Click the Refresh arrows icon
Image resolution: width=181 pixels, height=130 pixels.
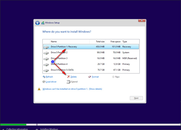click(x=44, y=77)
